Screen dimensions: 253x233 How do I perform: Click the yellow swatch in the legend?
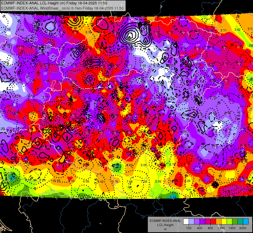point(224,222)
